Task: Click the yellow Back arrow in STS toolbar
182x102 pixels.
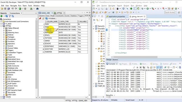Action: coord(131,12)
